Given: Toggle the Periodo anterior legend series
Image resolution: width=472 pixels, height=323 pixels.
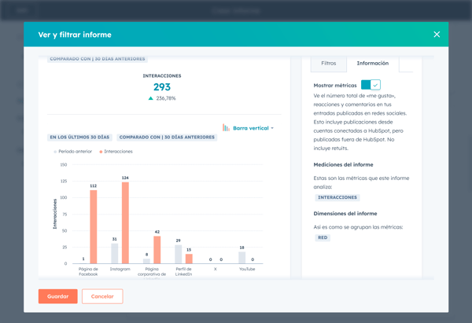Looking at the screenshot, I should pos(72,151).
